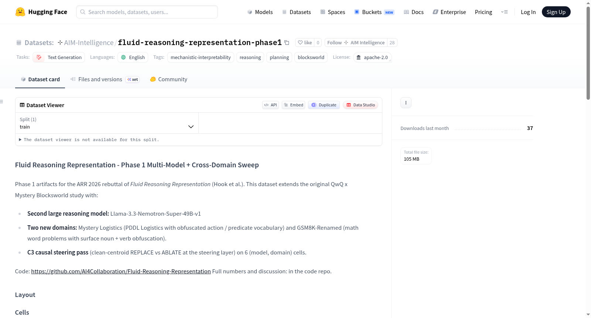The height and width of the screenshot is (318, 591).
Task: Expand the dataset viewer unavailable message
Action: [89, 140]
